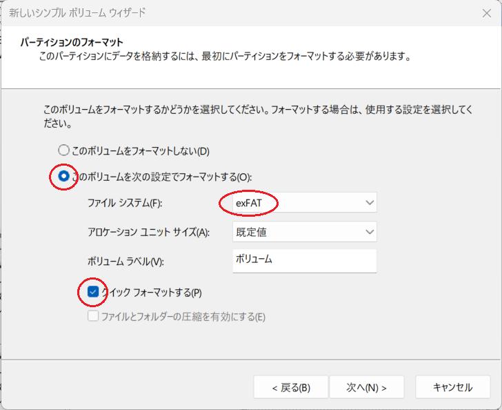Open the exFAT file system combo box
The height and width of the screenshot is (410, 502).
click(x=305, y=203)
